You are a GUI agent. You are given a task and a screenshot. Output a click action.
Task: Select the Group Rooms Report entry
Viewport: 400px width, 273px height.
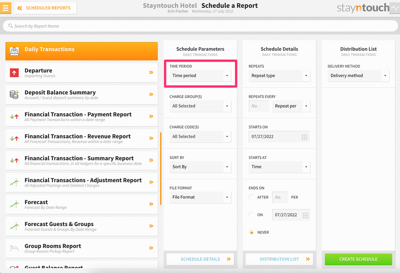pyautogui.click(x=82, y=248)
